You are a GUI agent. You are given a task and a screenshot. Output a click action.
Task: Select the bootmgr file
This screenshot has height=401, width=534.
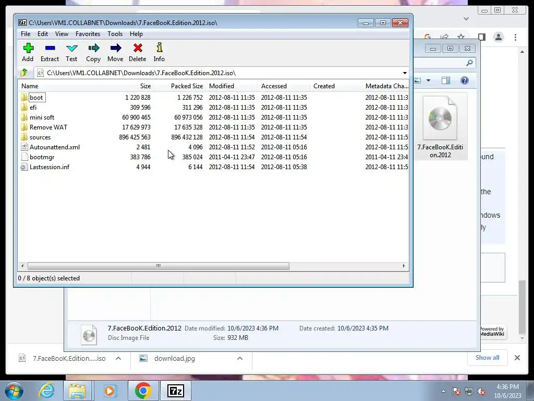(x=42, y=157)
